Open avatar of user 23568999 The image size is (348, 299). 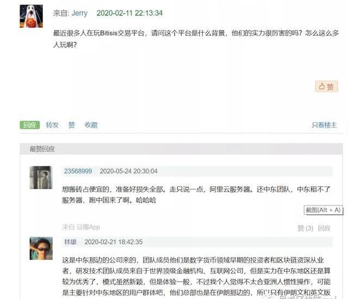click(x=41, y=177)
